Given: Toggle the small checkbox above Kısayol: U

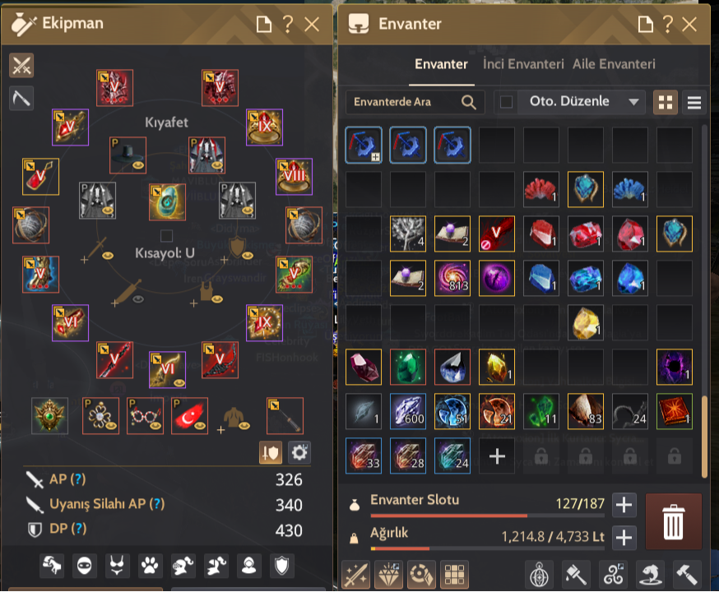Looking at the screenshot, I should [166, 236].
